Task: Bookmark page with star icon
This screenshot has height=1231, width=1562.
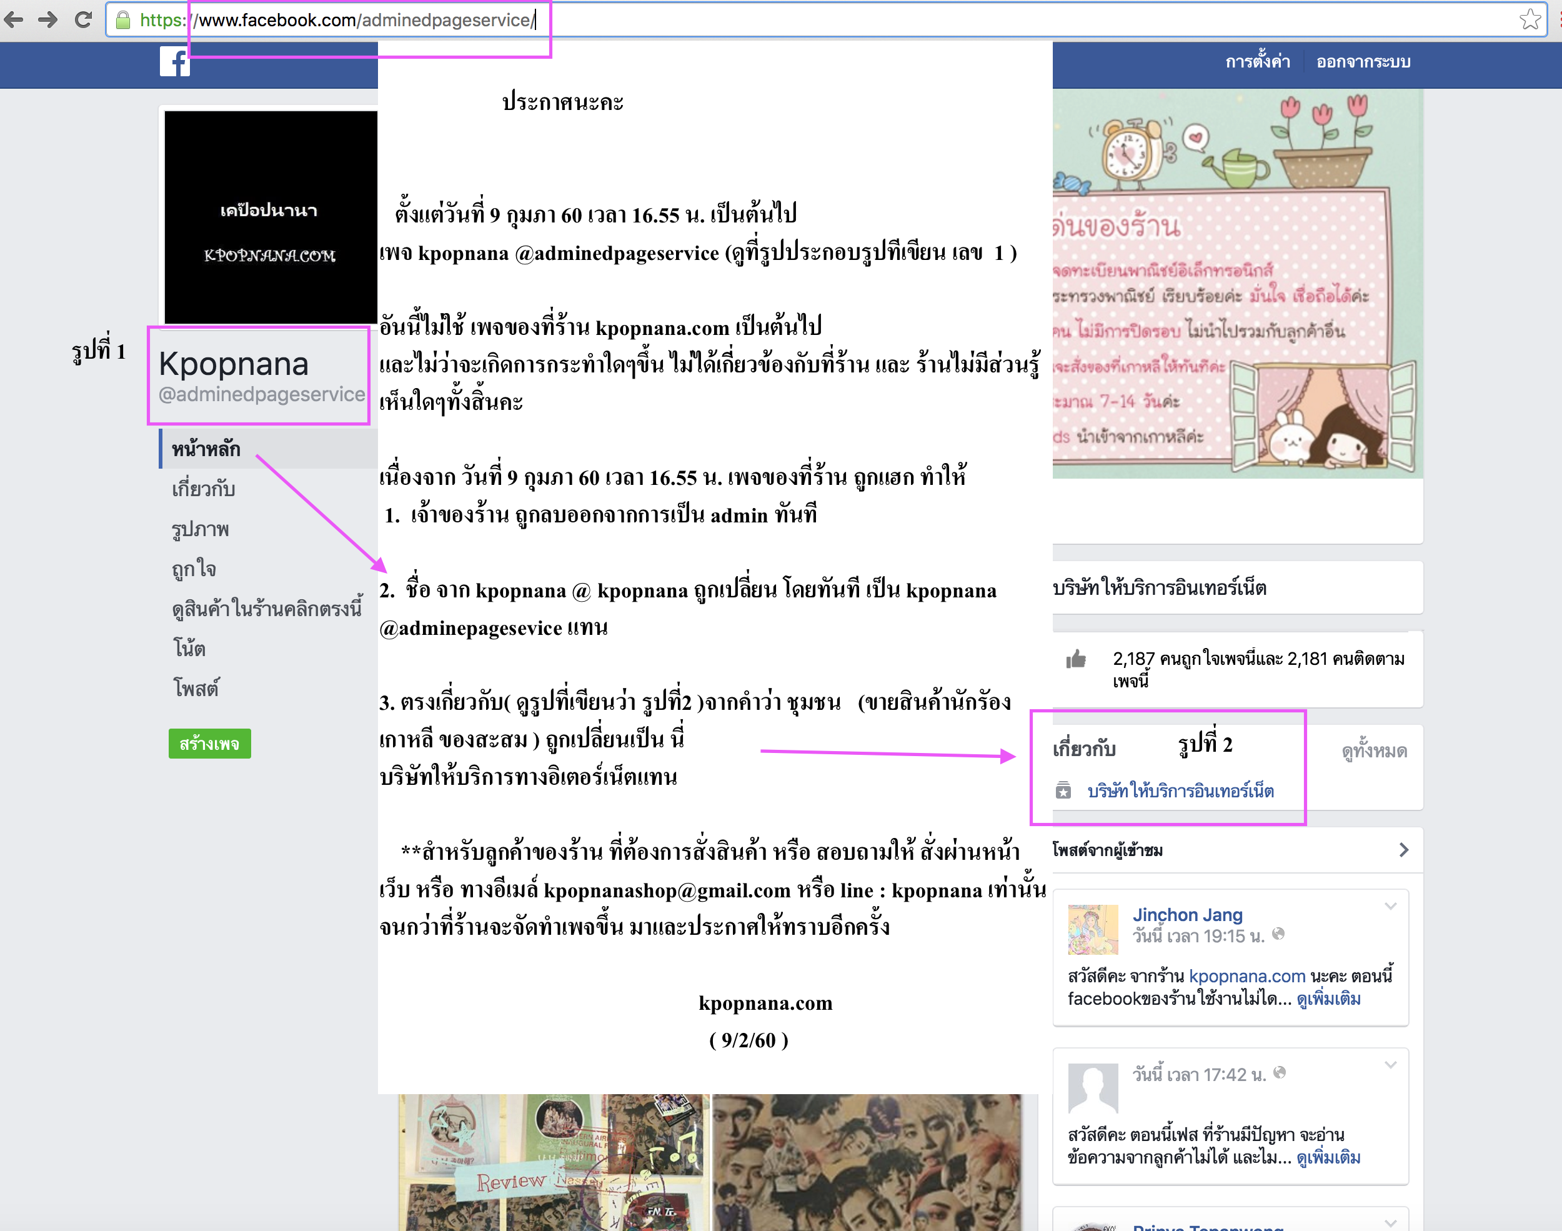Action: coord(1529,19)
